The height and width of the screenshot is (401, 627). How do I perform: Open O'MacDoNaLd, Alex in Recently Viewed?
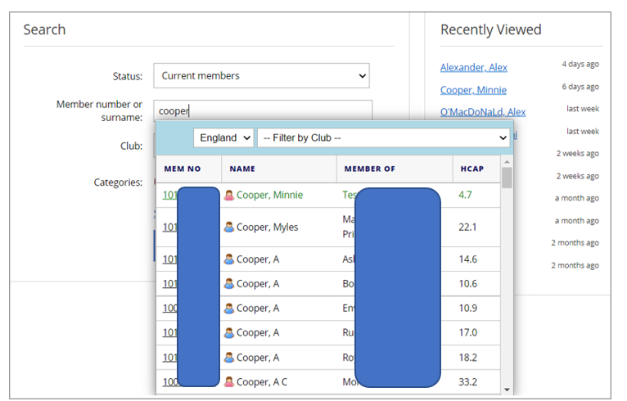[x=483, y=112]
